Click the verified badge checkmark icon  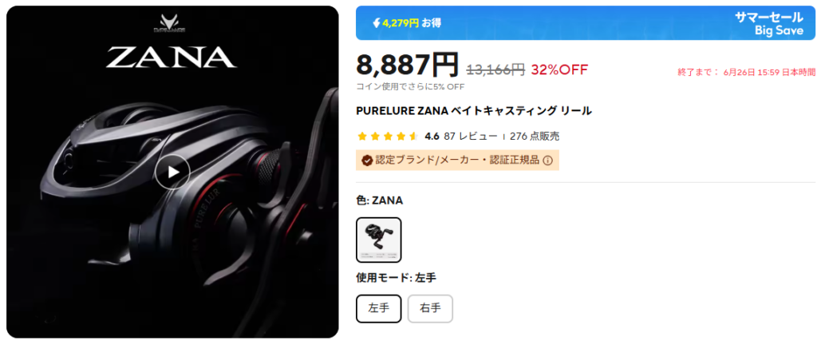(367, 161)
